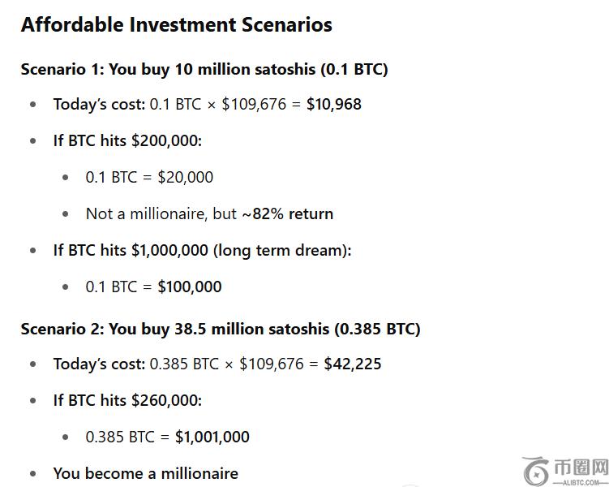Image resolution: width=609 pixels, height=487 pixels.
Task: Click the Scenario 2 'Today's cost' label
Action: click(x=99, y=364)
